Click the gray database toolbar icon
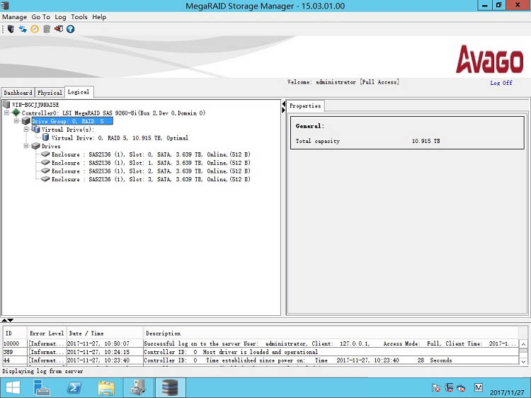This screenshot has height=398, width=531. click(47, 29)
